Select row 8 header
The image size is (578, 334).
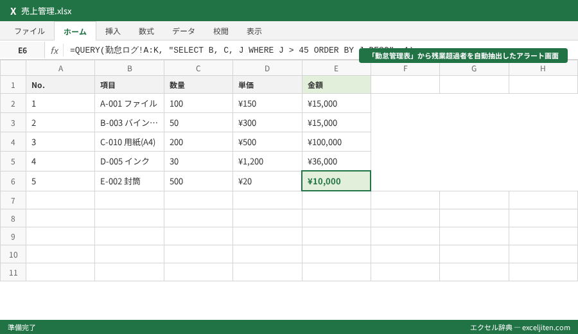point(13,218)
